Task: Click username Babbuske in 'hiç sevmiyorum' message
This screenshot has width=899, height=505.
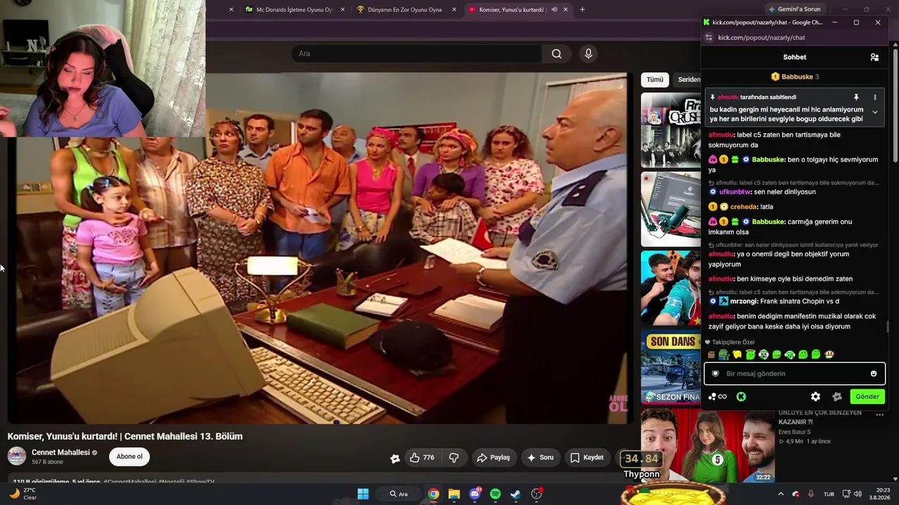Action: point(768,160)
